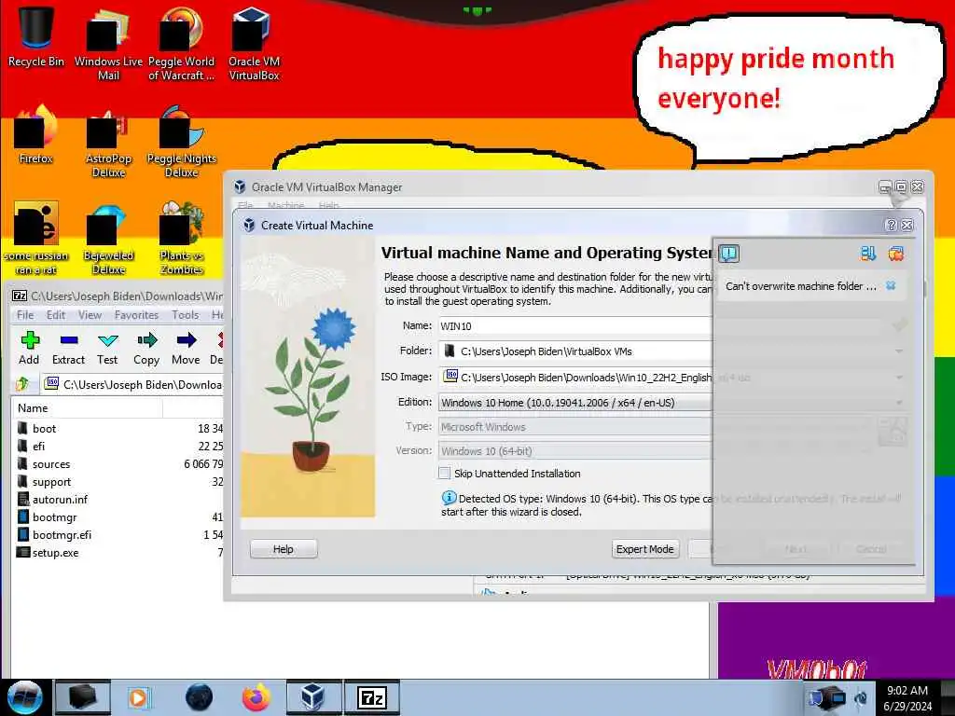This screenshot has height=716, width=955.
Task: Click the sort notifications icon in notification panel
Action: pos(868,254)
